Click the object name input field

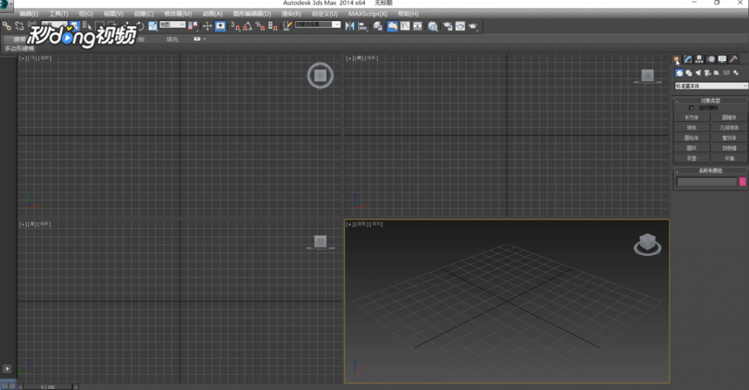706,181
